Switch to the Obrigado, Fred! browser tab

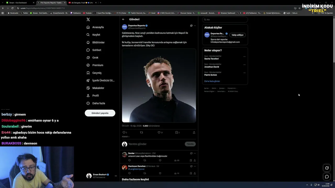[82, 3]
